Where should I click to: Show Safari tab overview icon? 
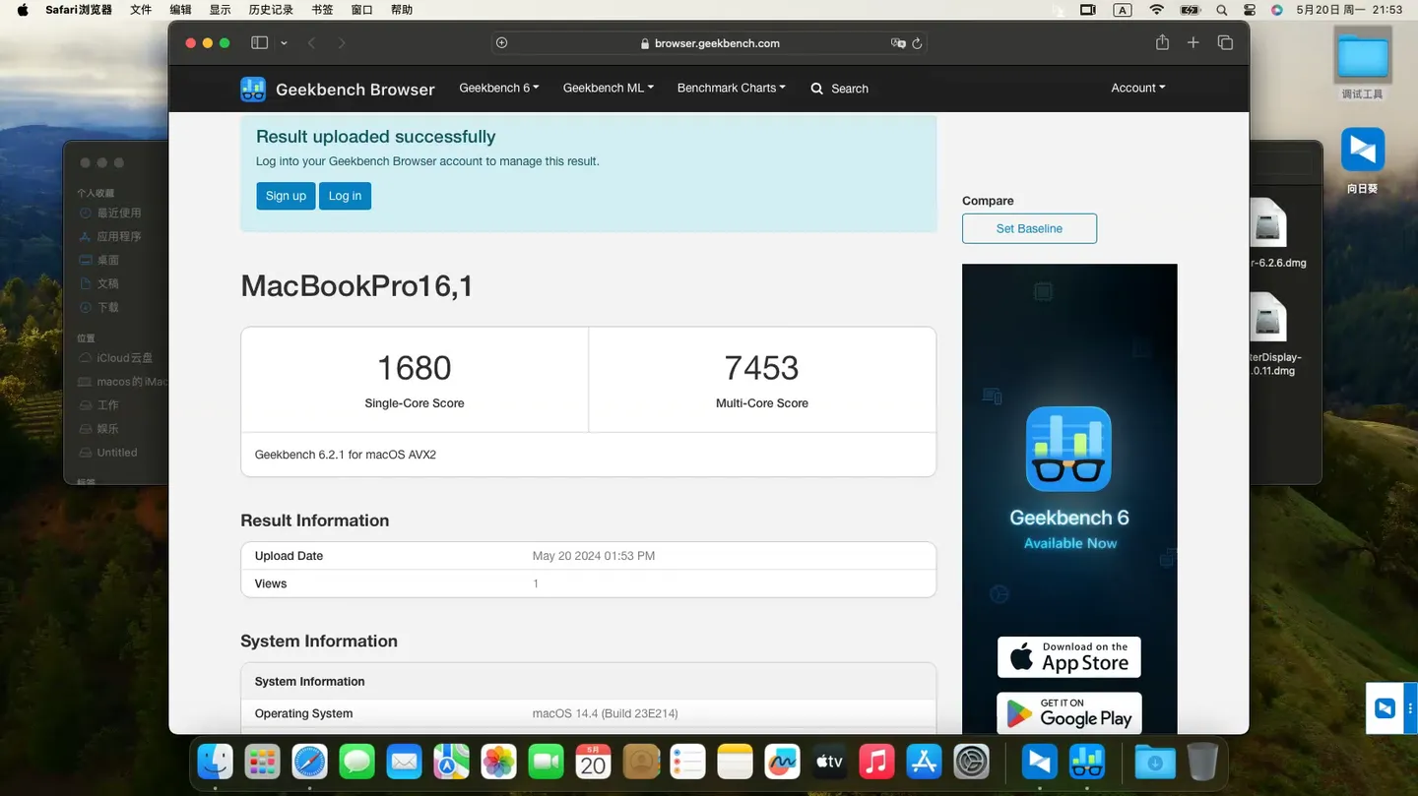1225,43
